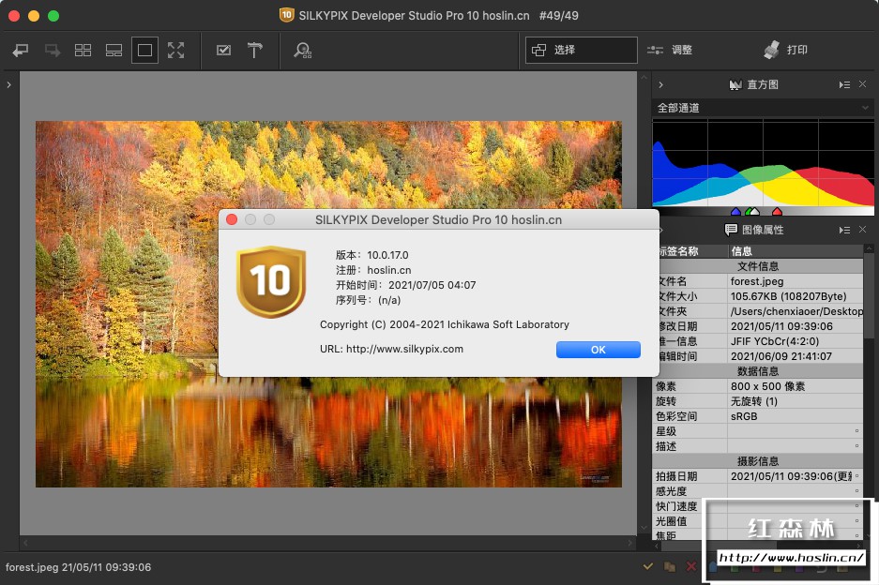Open the development settings hammer tool

pyautogui.click(x=254, y=51)
